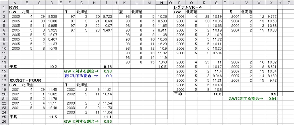Click the value 9.534
This screenshot has height=125, width=294.
coord(217,53)
